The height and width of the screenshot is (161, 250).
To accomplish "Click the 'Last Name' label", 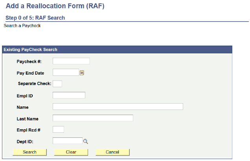I will [x=28, y=119].
